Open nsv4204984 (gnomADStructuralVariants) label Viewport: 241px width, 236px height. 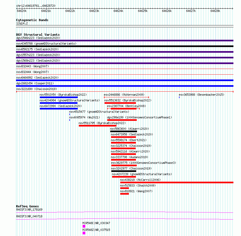point(70,100)
